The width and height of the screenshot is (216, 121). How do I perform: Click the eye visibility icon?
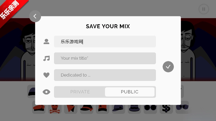click(x=46, y=92)
